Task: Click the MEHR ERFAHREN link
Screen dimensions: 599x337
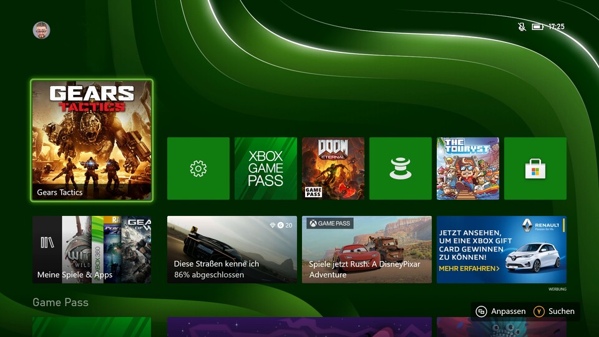Action: click(469, 268)
